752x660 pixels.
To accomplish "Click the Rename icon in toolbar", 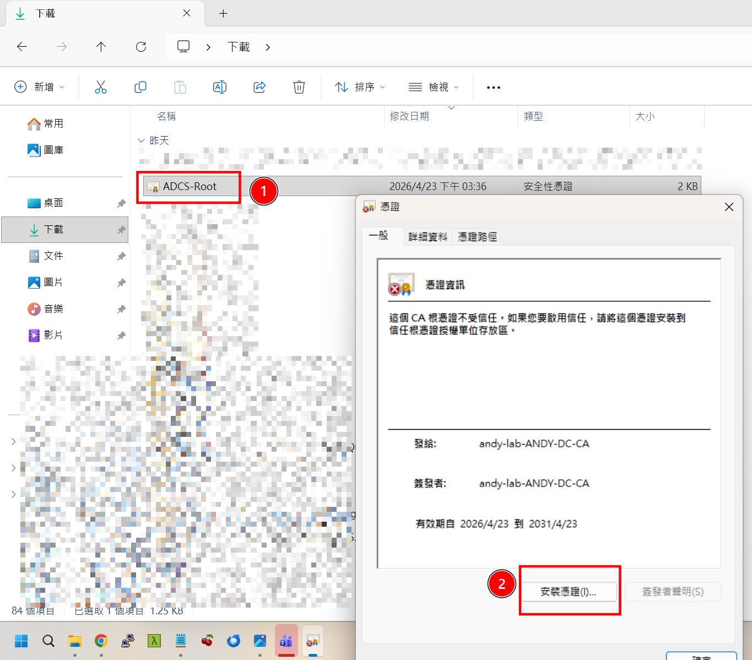I will pyautogui.click(x=220, y=87).
